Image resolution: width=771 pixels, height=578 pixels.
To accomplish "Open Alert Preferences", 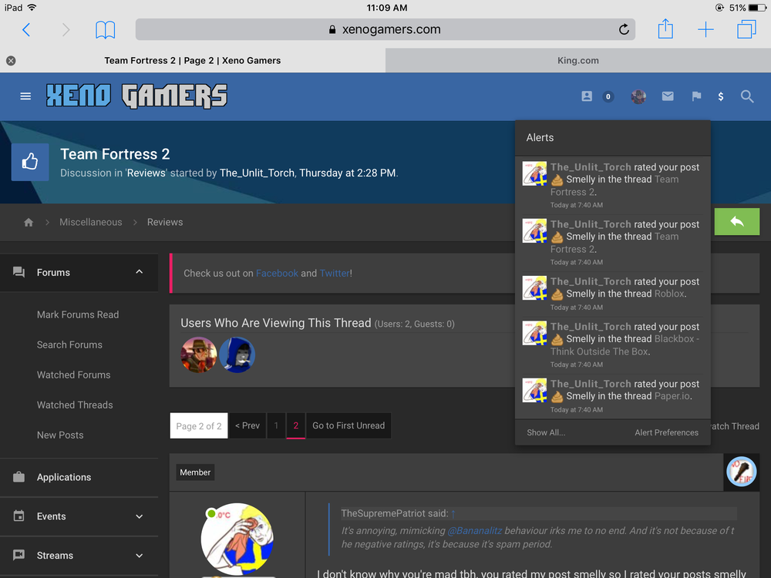I will 666,432.
